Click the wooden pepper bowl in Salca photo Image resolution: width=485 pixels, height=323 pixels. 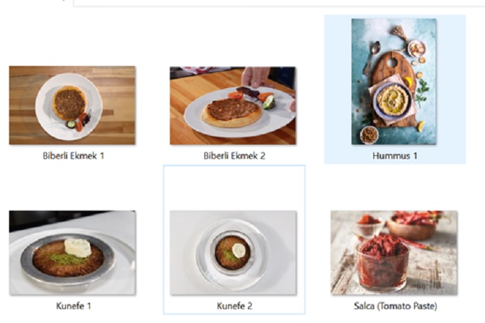click(x=411, y=228)
